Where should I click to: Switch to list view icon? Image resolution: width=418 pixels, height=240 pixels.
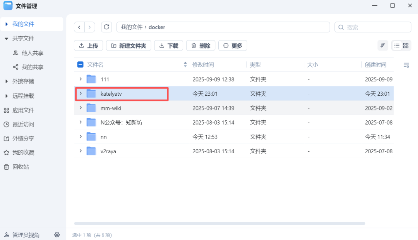[x=397, y=46]
